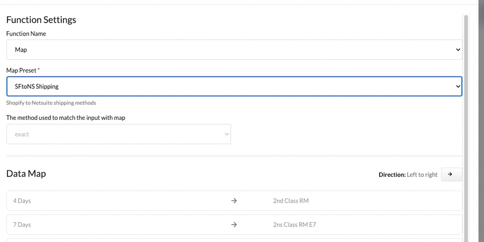The width and height of the screenshot is (484, 242).
Task: Click the Data Map section heading
Action: click(26, 174)
